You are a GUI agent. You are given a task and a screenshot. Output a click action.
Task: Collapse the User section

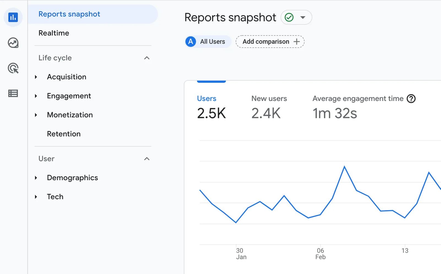pyautogui.click(x=147, y=159)
